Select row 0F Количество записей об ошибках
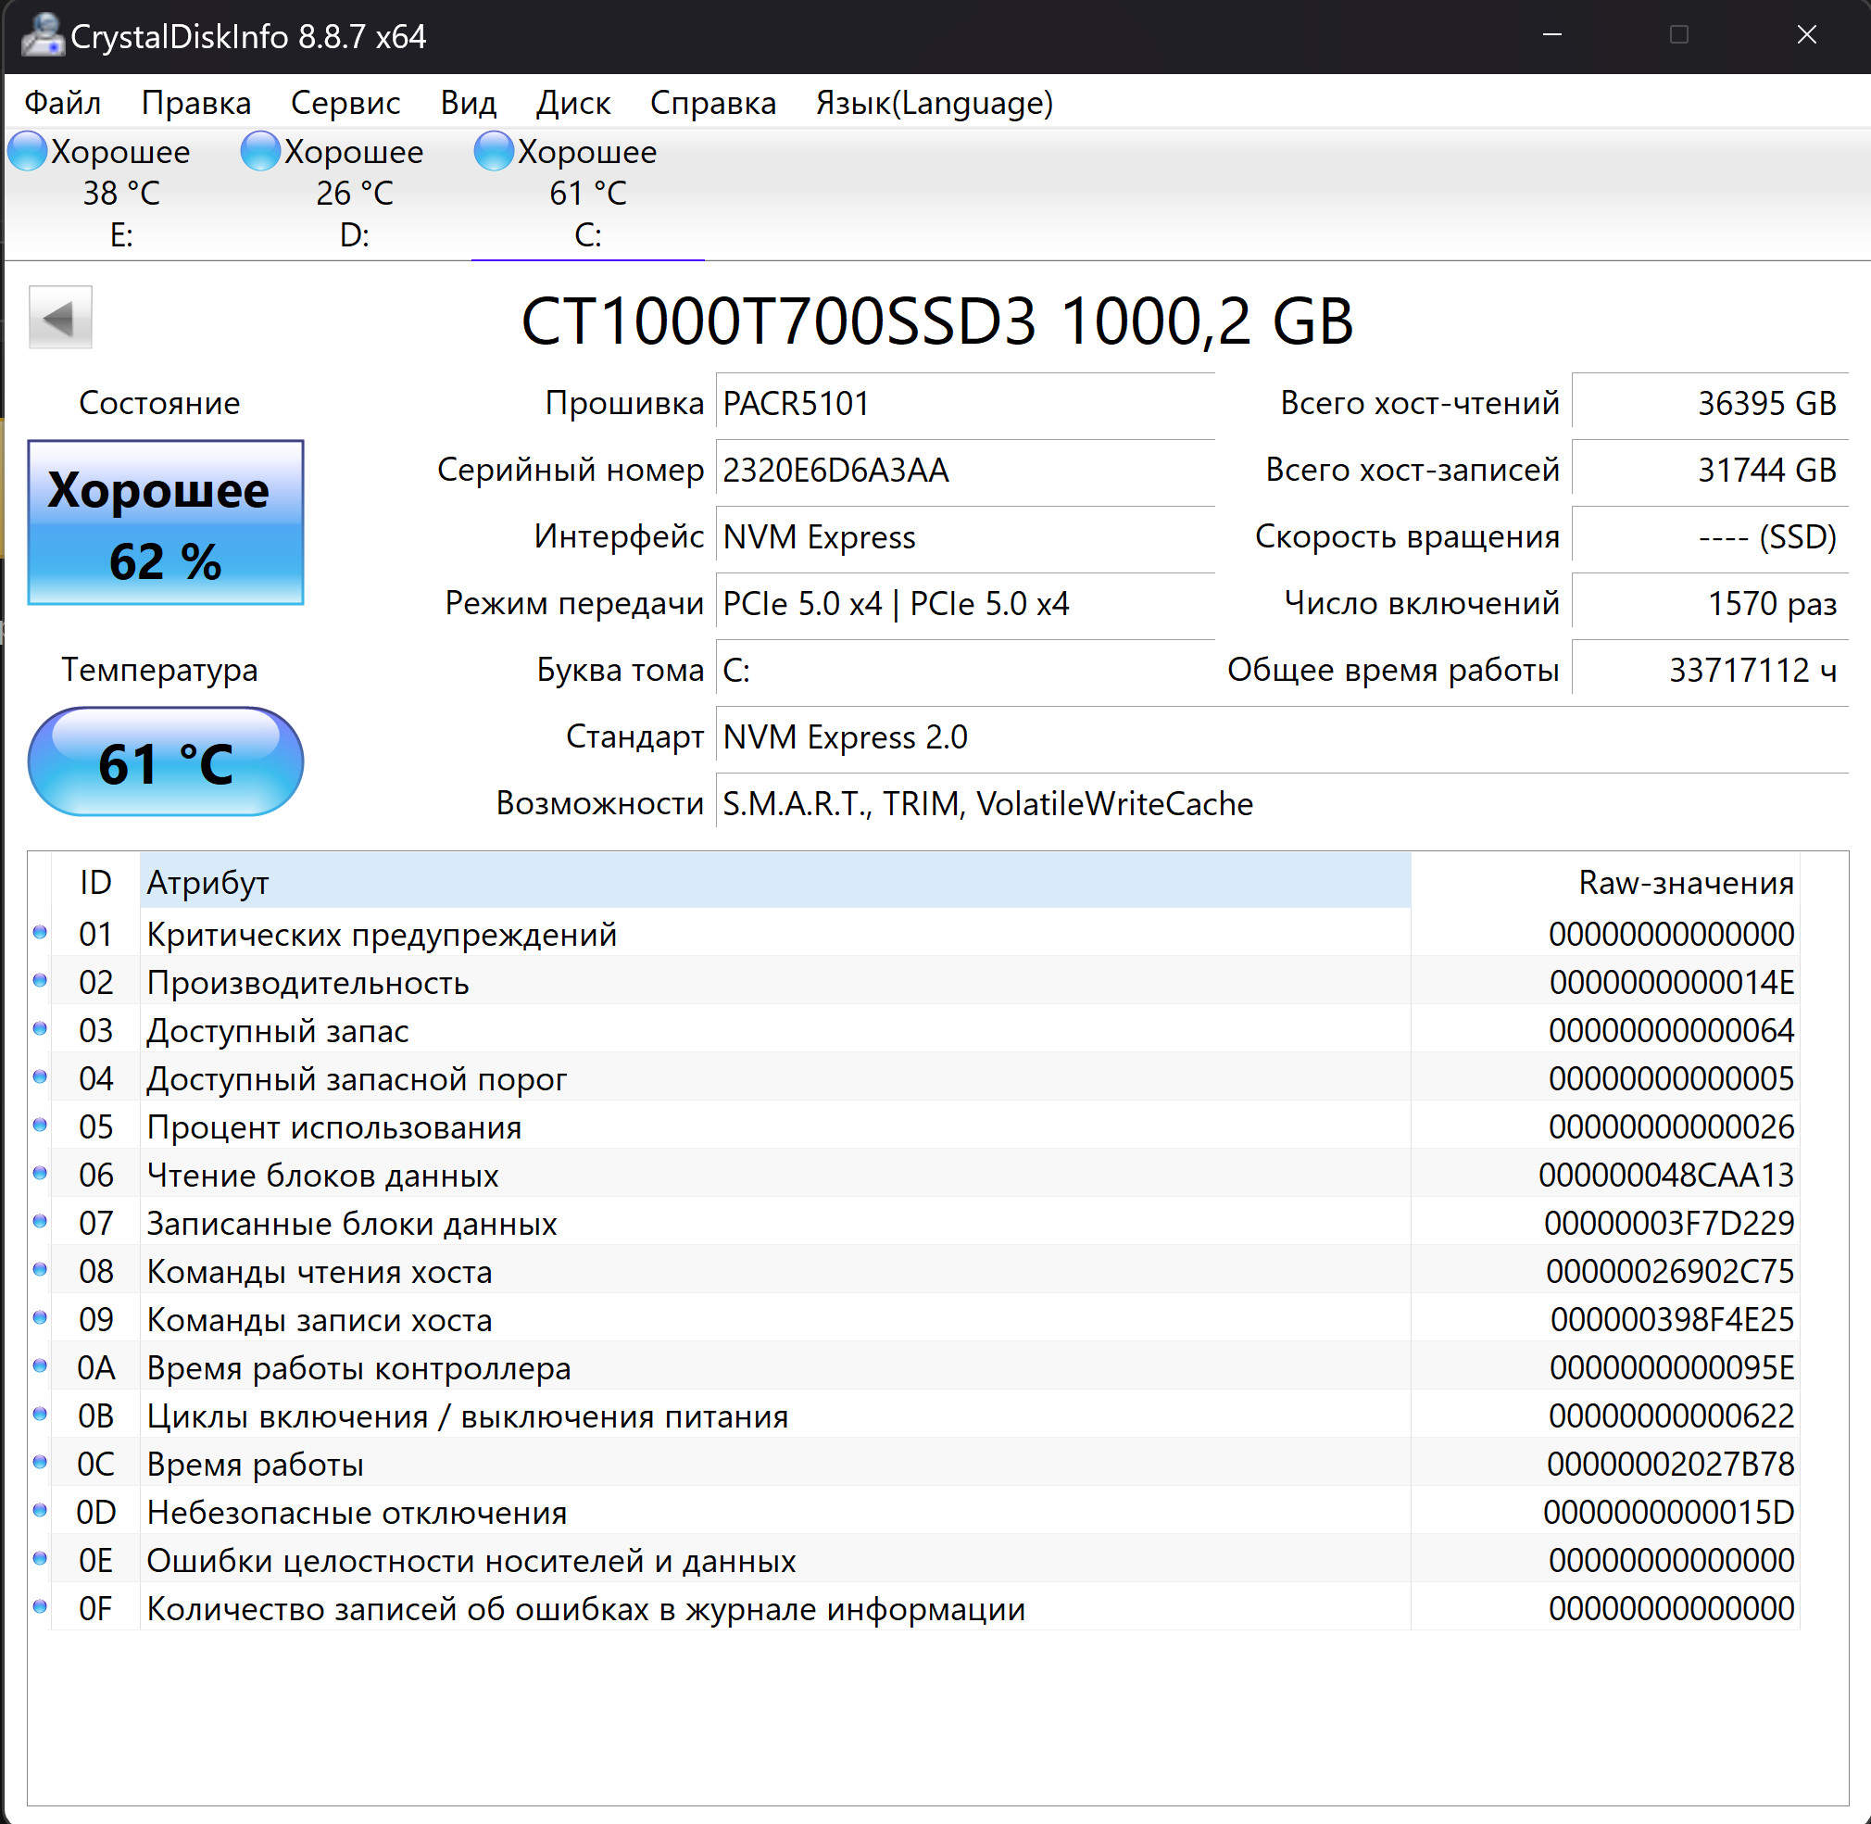 point(915,1608)
